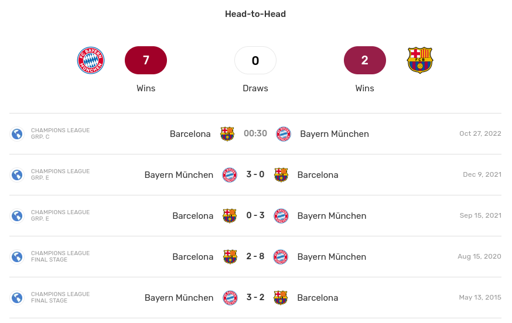Click the large Barcelona crest in header
The width and height of the screenshot is (512, 323).
(x=420, y=60)
